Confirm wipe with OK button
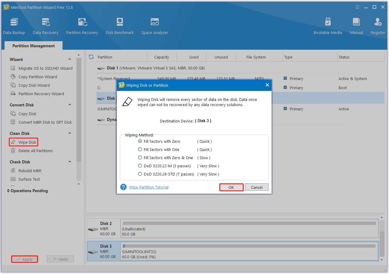The height and width of the screenshot is (274, 389). pos(231,187)
